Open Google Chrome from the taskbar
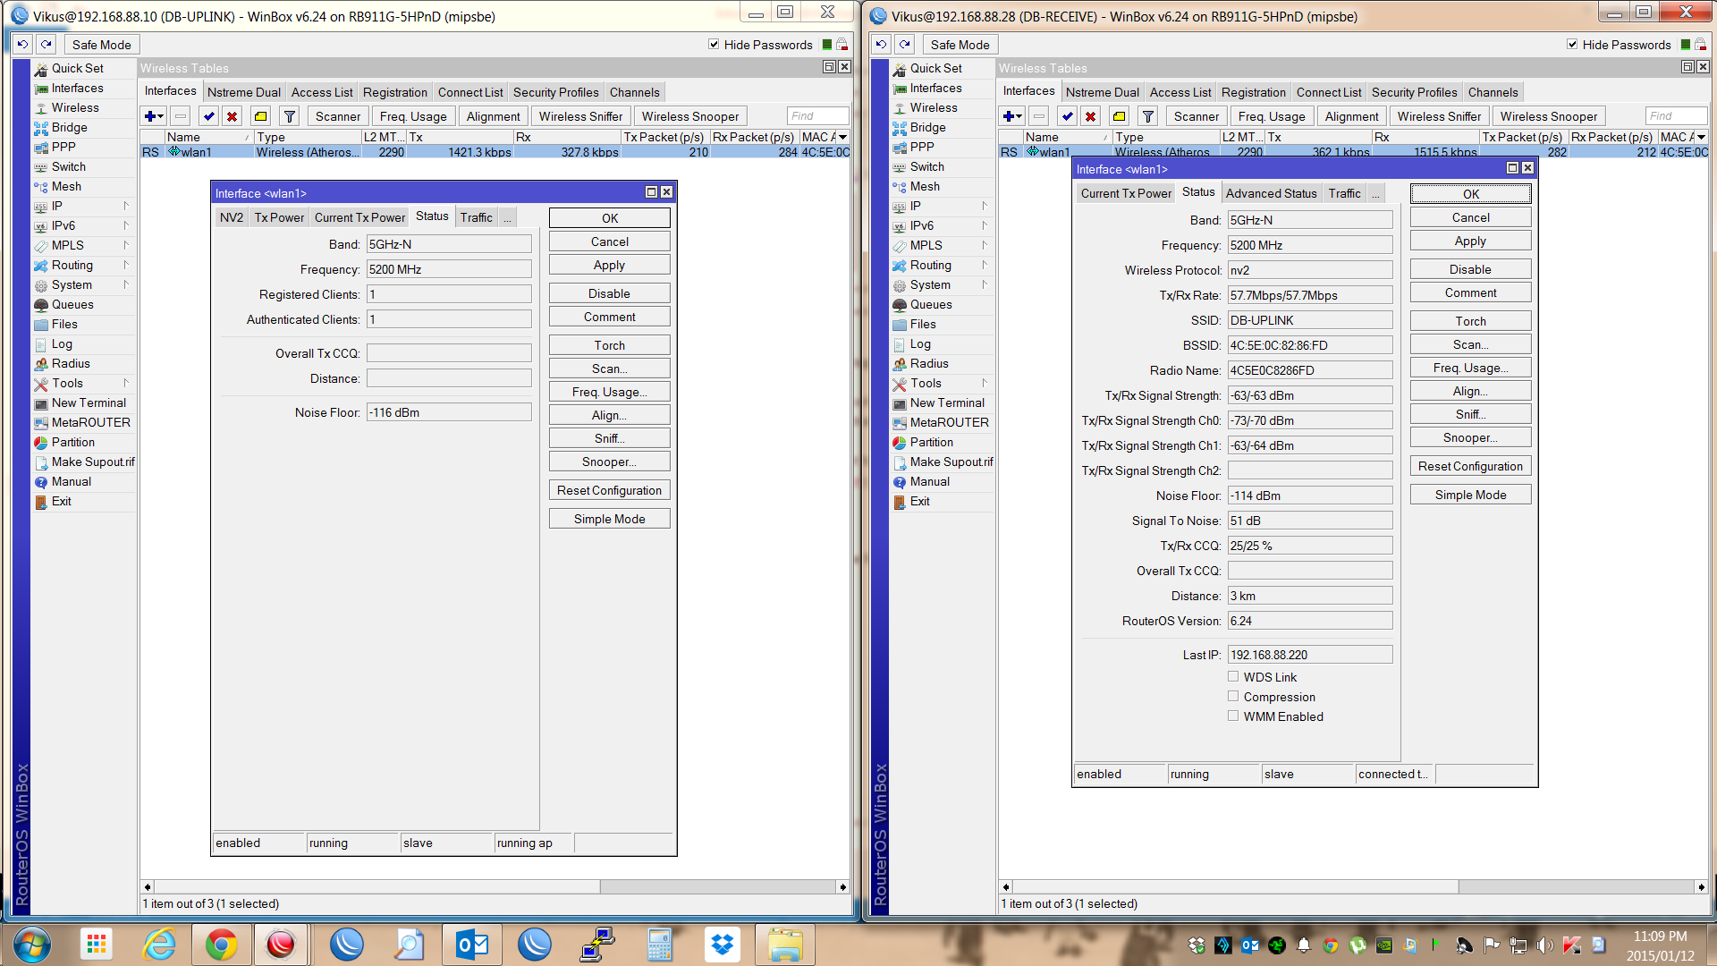The image size is (1717, 966). click(x=221, y=945)
